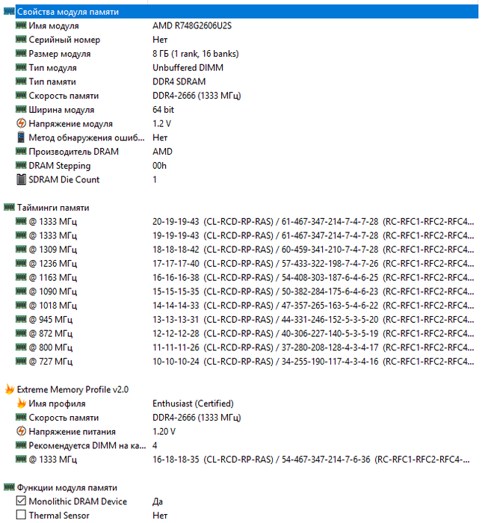Click the Monolithic DRAM Device value Да

pos(158,501)
